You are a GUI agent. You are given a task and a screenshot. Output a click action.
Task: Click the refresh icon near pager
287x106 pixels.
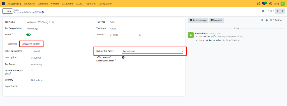[263, 11]
